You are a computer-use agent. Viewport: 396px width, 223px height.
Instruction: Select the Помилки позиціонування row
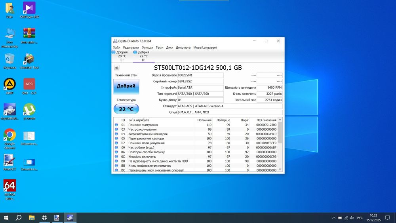coord(196,143)
